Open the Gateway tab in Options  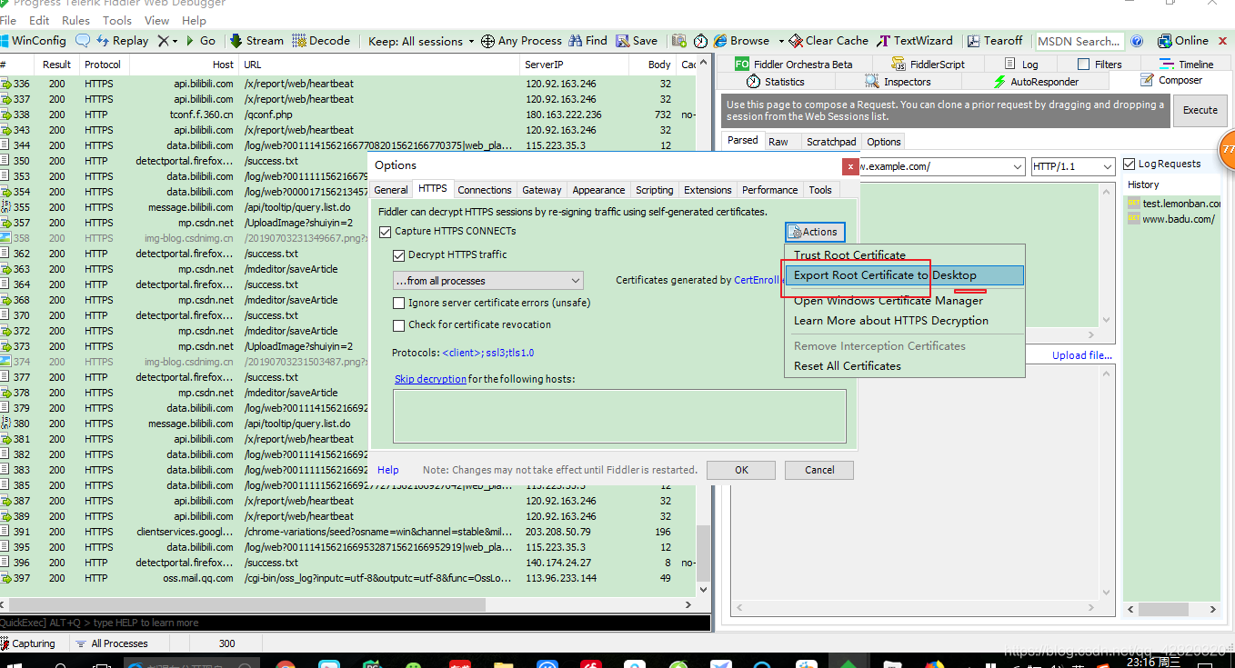[542, 190]
